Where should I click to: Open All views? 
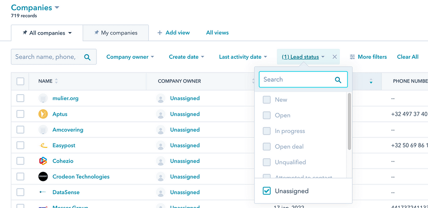click(x=217, y=33)
